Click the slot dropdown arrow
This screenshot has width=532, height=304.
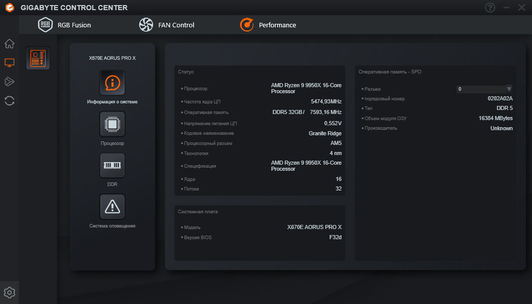pyautogui.click(x=509, y=89)
